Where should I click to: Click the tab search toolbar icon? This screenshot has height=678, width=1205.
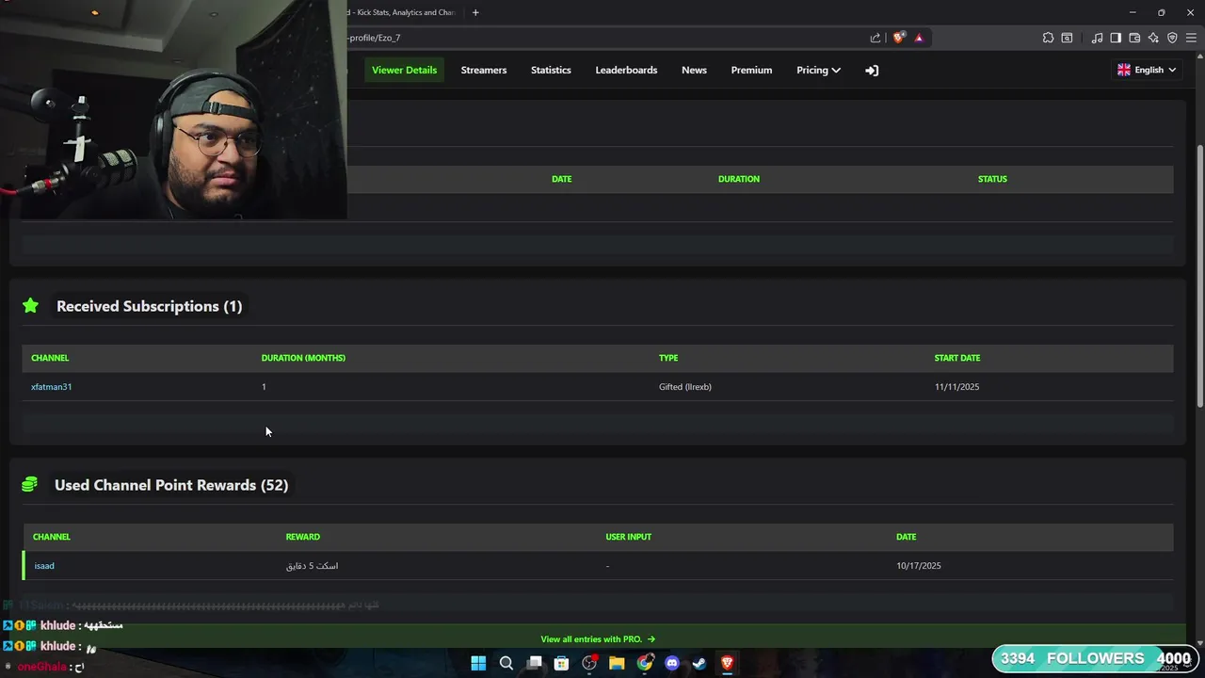(1067, 38)
